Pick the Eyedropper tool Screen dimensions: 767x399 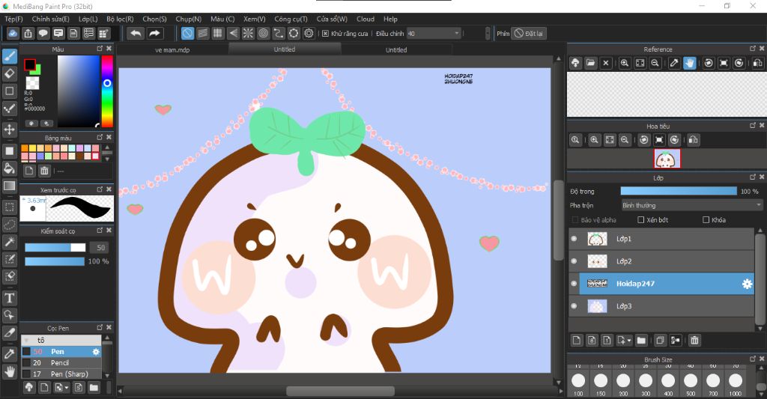point(10,353)
